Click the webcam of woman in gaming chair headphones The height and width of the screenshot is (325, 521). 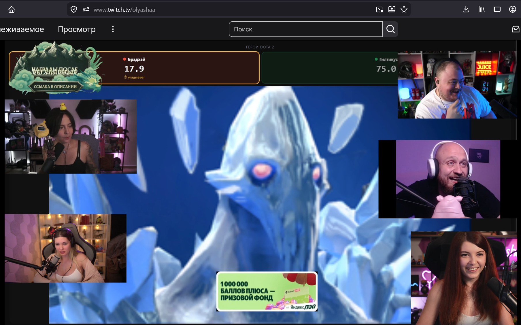[65, 248]
